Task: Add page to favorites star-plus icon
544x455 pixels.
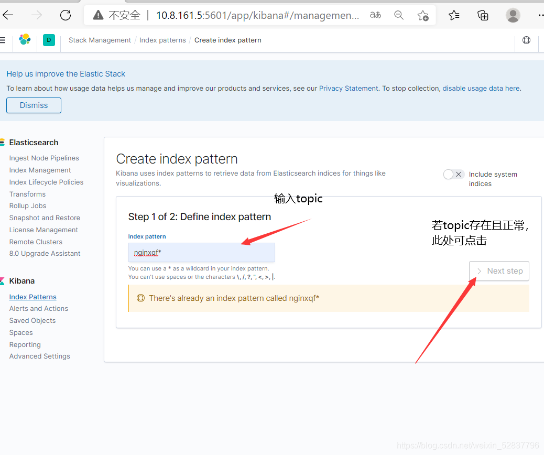Action: tap(423, 15)
